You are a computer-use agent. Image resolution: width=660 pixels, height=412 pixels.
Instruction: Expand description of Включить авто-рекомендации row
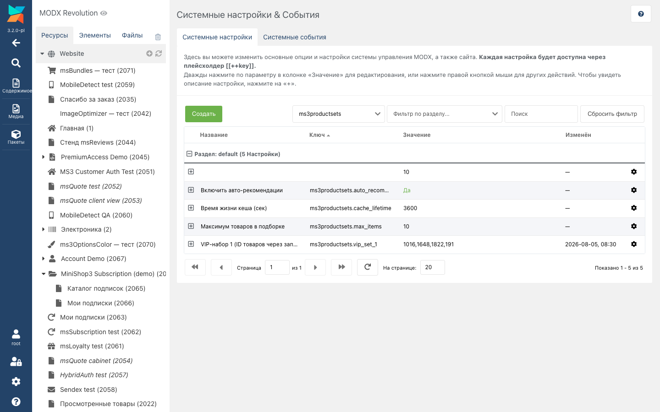coord(191,190)
